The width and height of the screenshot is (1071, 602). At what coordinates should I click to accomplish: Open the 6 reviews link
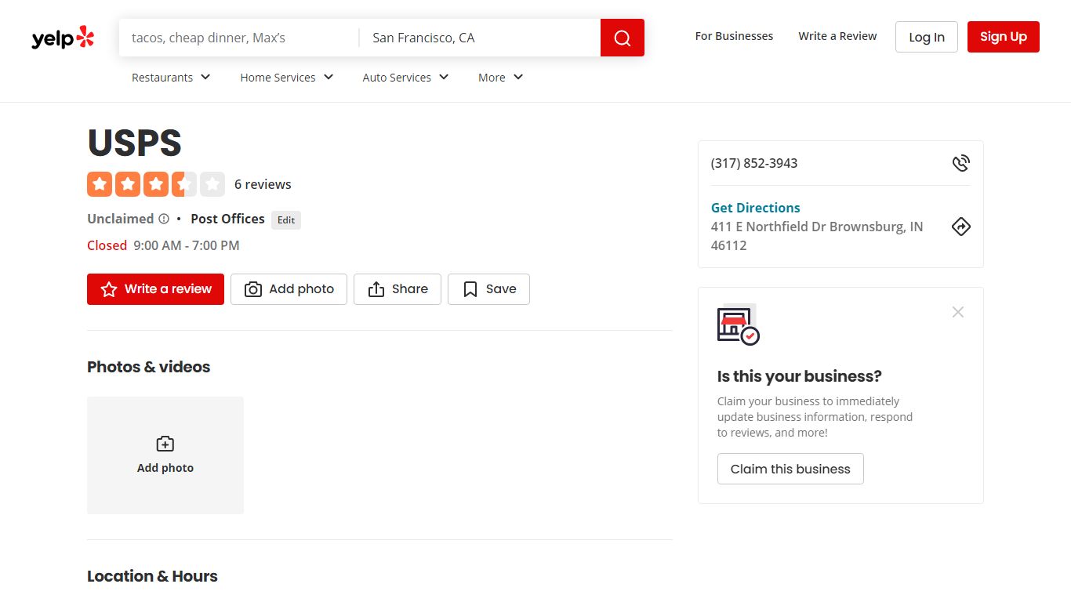pyautogui.click(x=263, y=184)
